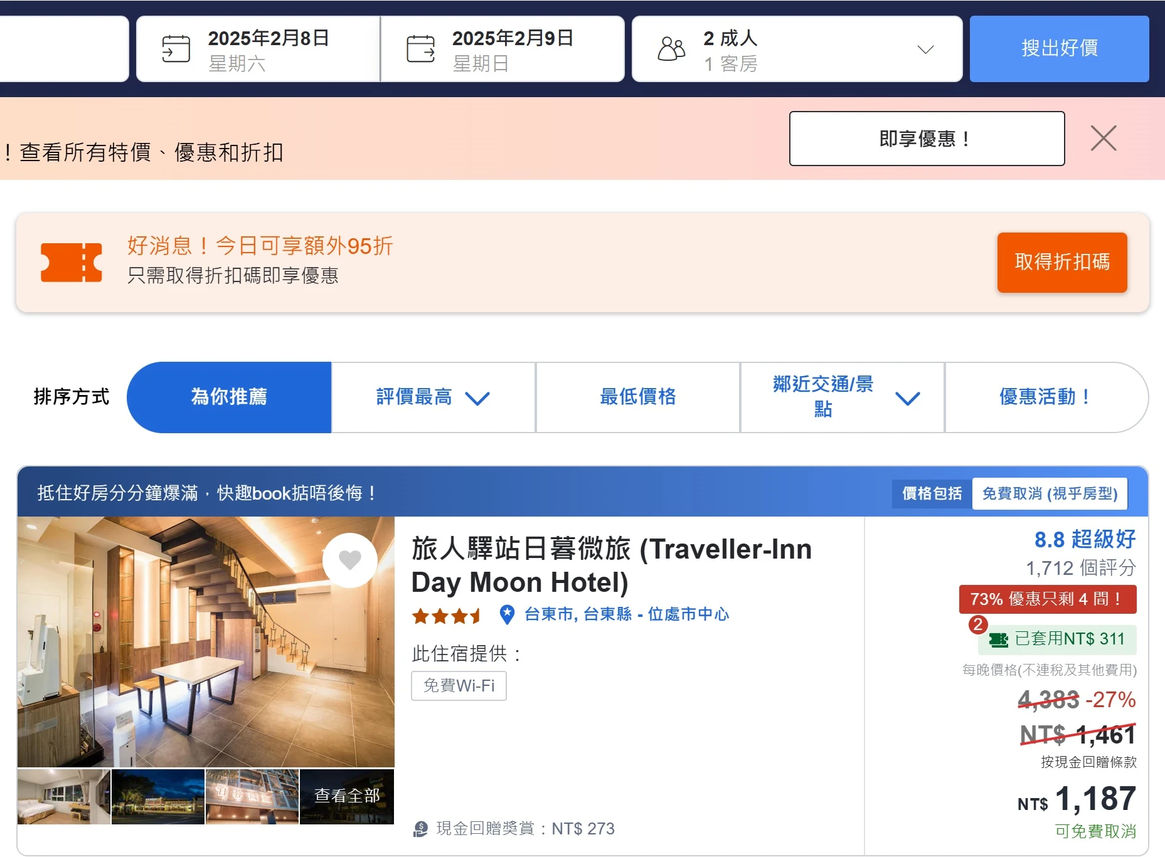Click the 免費Wi-Fi amenity tag

coord(459,686)
